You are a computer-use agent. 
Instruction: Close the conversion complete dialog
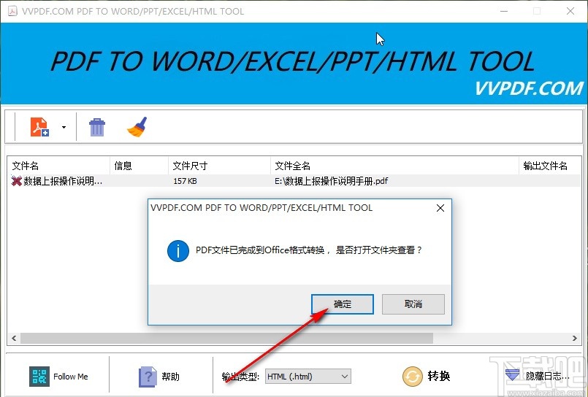point(440,208)
